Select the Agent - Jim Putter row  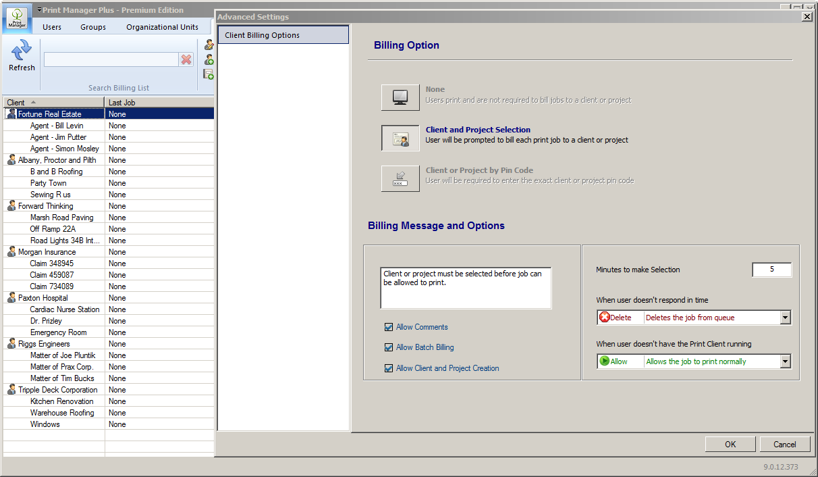pyautogui.click(x=109, y=137)
